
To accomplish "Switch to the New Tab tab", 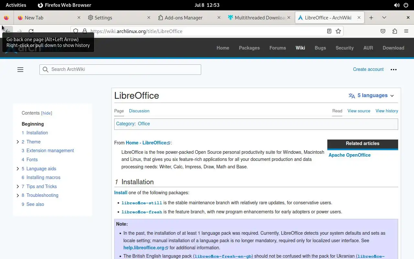I will coord(49,18).
